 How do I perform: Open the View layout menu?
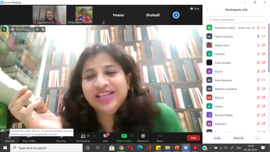coord(195,8)
